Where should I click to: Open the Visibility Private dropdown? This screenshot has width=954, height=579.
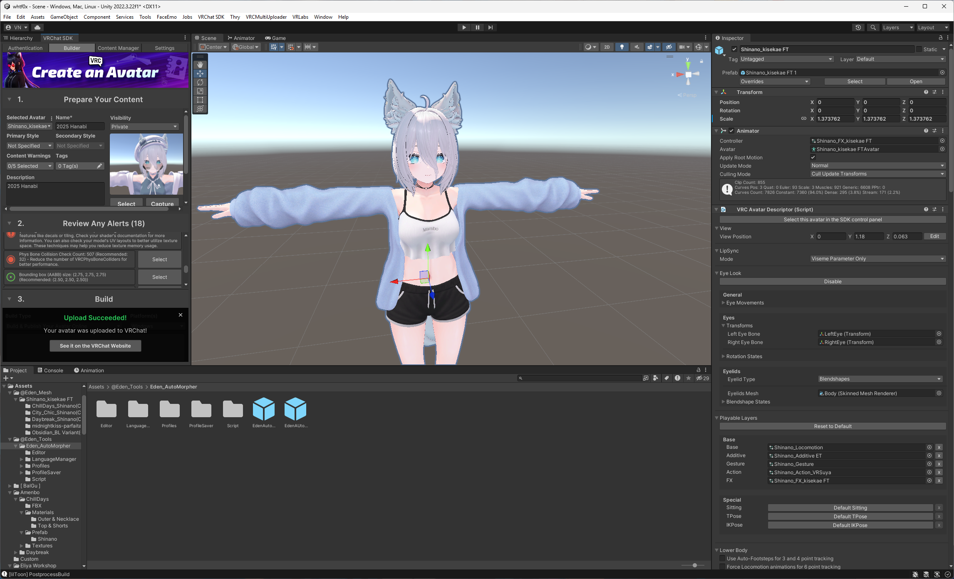click(144, 126)
